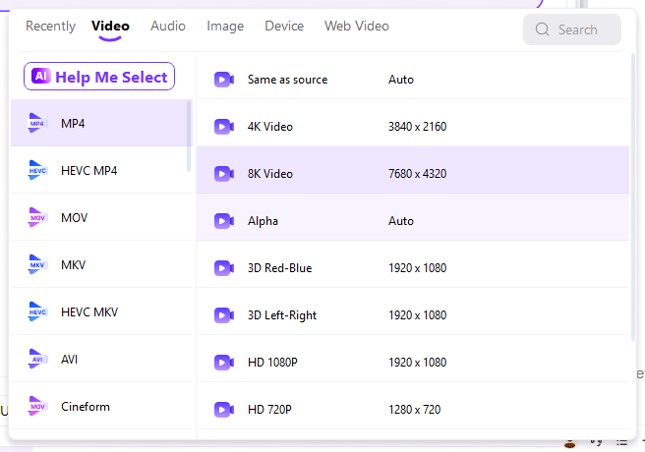645x452 pixels.
Task: Select the MP4 format label
Action: coord(73,123)
